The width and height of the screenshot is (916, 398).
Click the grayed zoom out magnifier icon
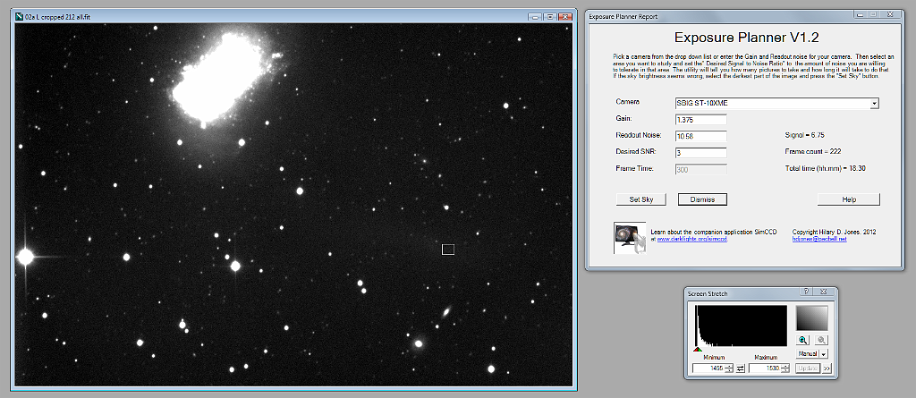pos(821,340)
